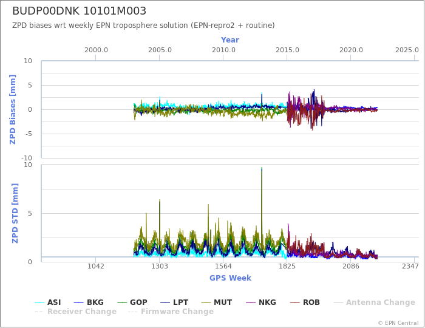This screenshot has height=328, width=425.
Task: Show Antenna Change markers via legend
Action: (374, 302)
